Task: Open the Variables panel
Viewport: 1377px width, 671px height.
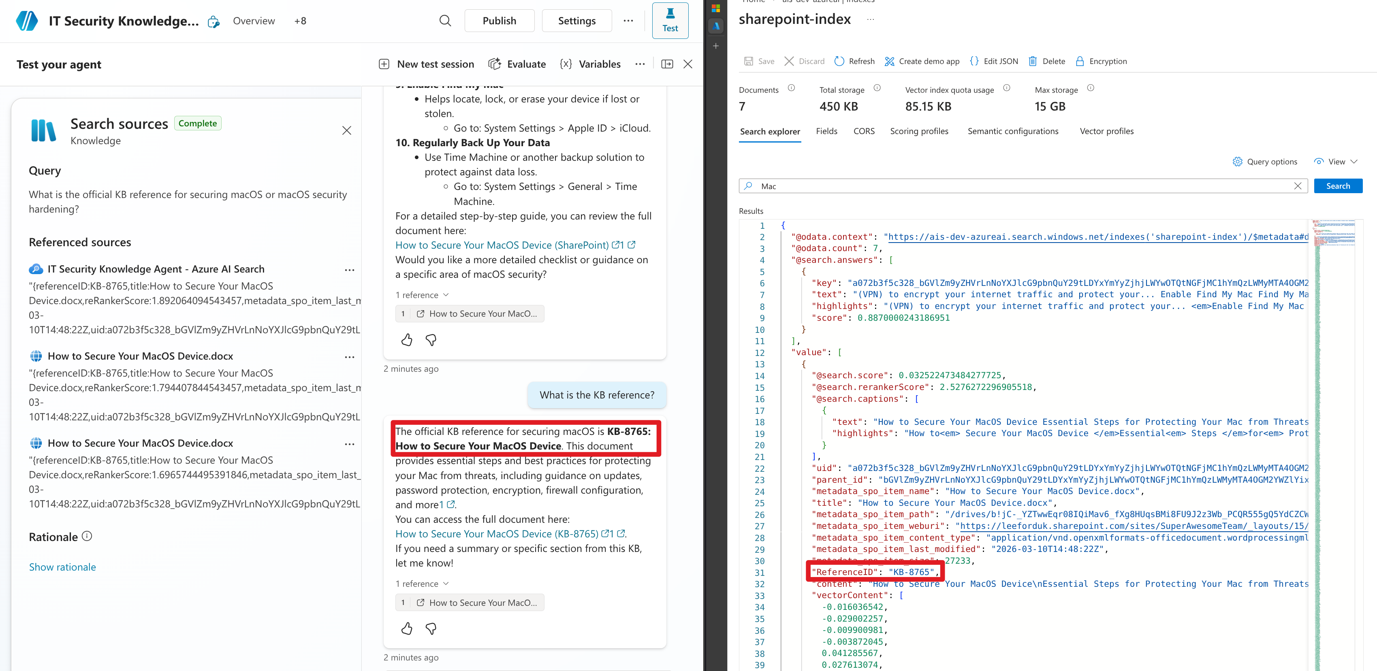Action: [x=590, y=64]
